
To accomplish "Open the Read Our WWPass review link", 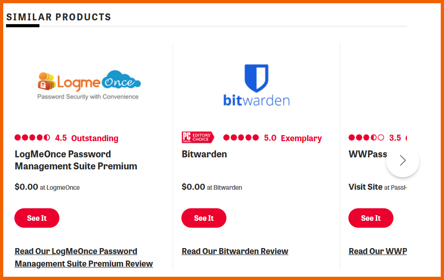I will (378, 251).
